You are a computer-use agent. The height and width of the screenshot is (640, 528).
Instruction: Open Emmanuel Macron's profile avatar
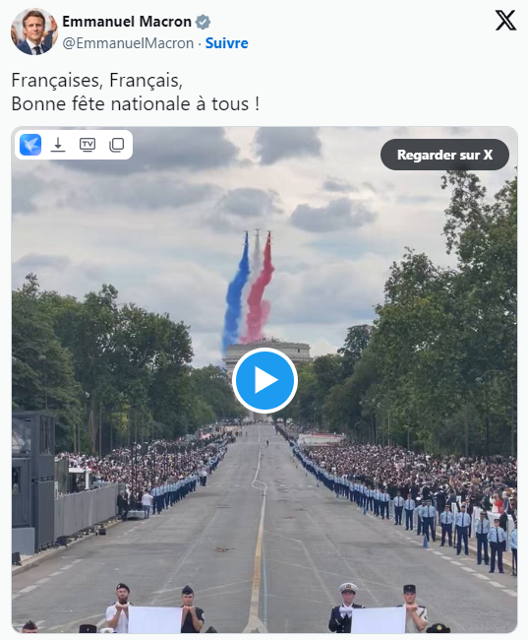click(34, 32)
